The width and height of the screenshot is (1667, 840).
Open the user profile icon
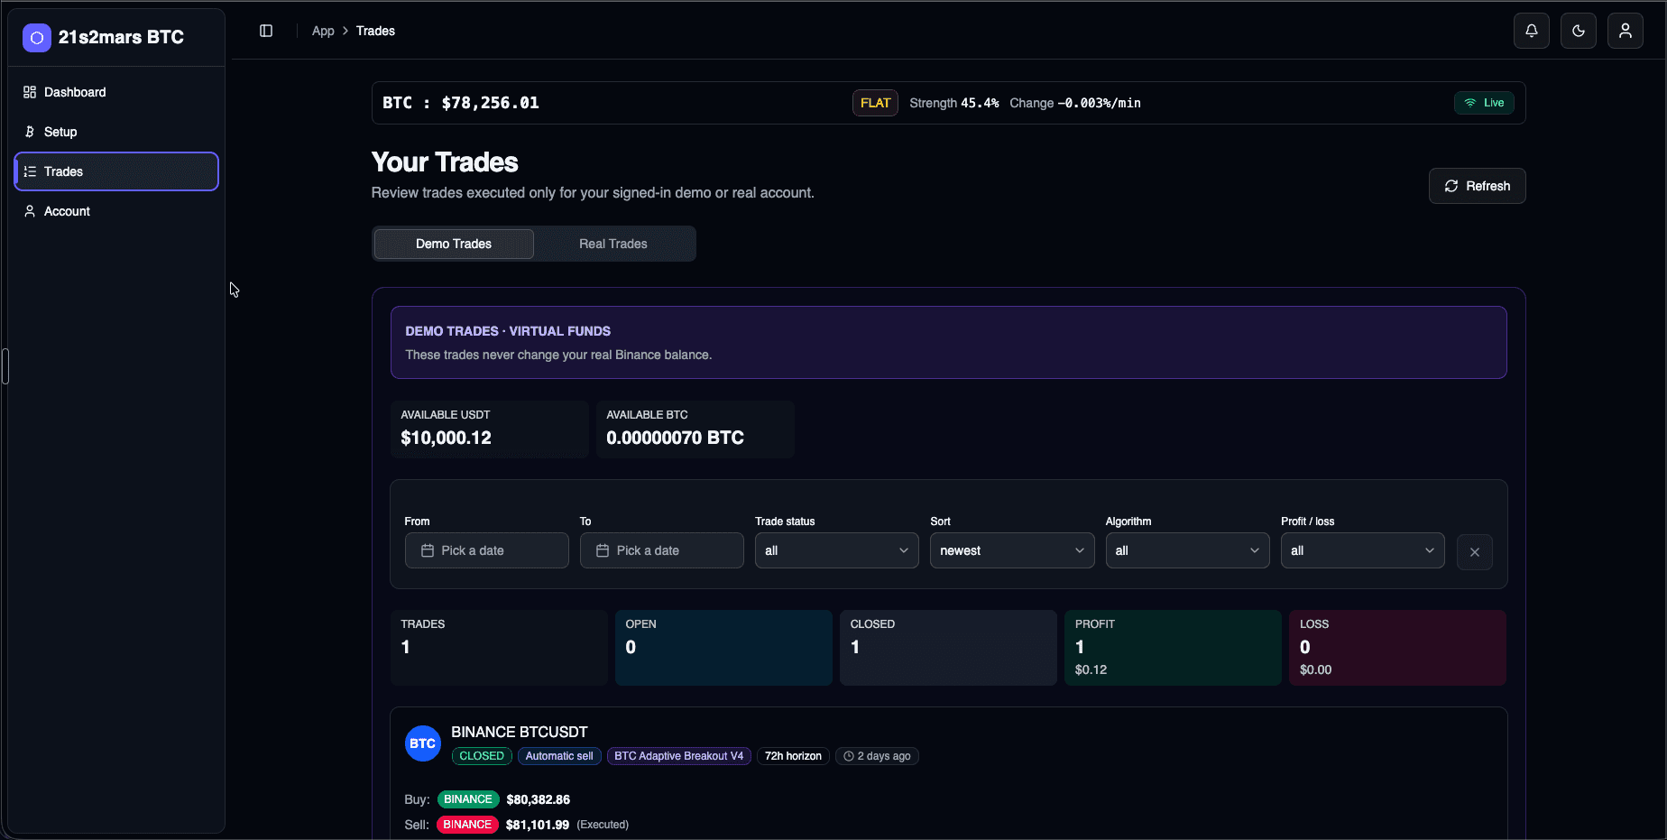click(x=1626, y=31)
